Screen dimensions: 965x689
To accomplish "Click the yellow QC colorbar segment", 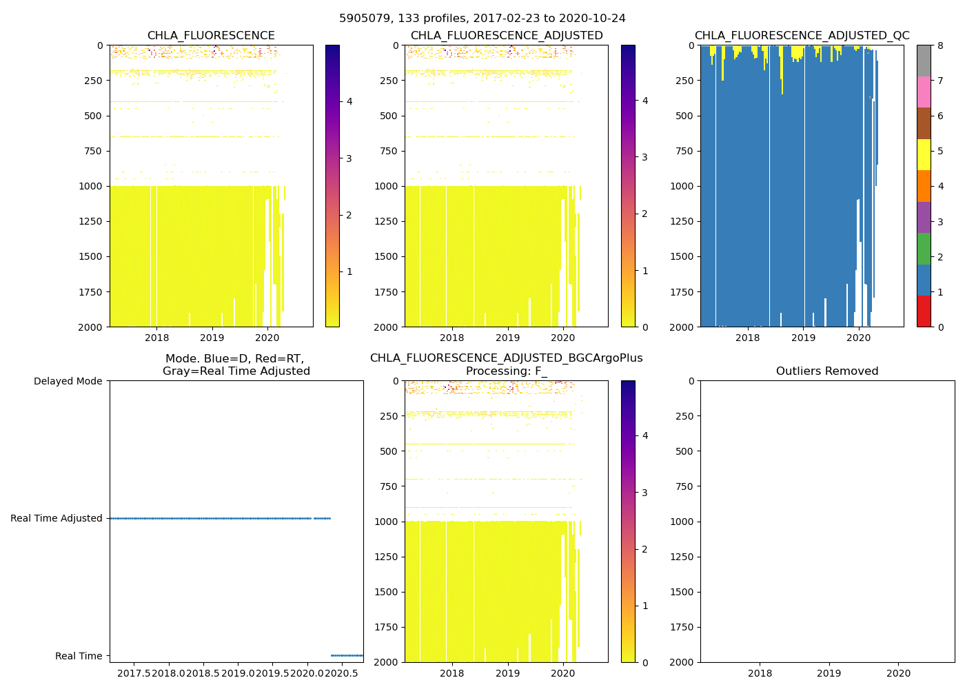I will tap(924, 154).
